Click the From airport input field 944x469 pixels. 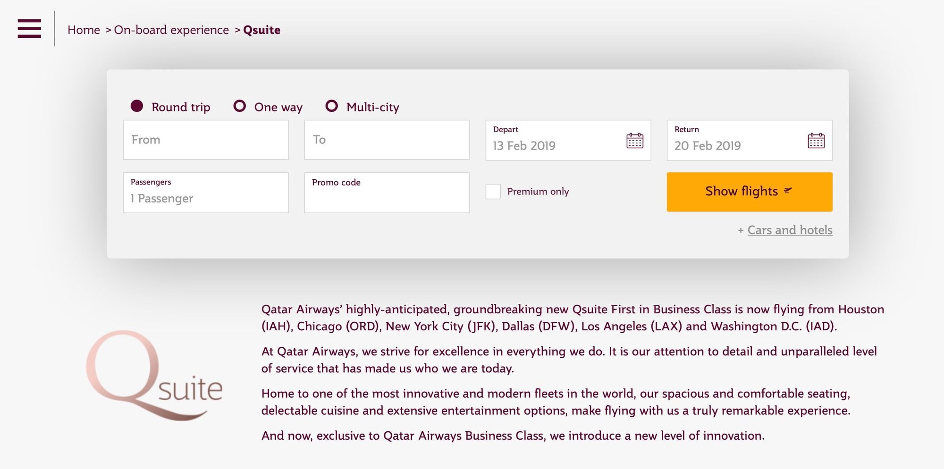pyautogui.click(x=205, y=140)
